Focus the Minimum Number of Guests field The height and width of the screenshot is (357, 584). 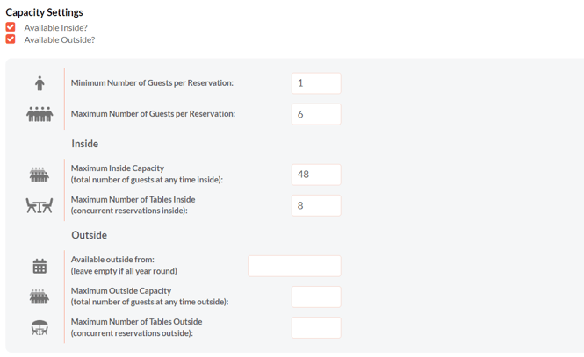click(316, 83)
